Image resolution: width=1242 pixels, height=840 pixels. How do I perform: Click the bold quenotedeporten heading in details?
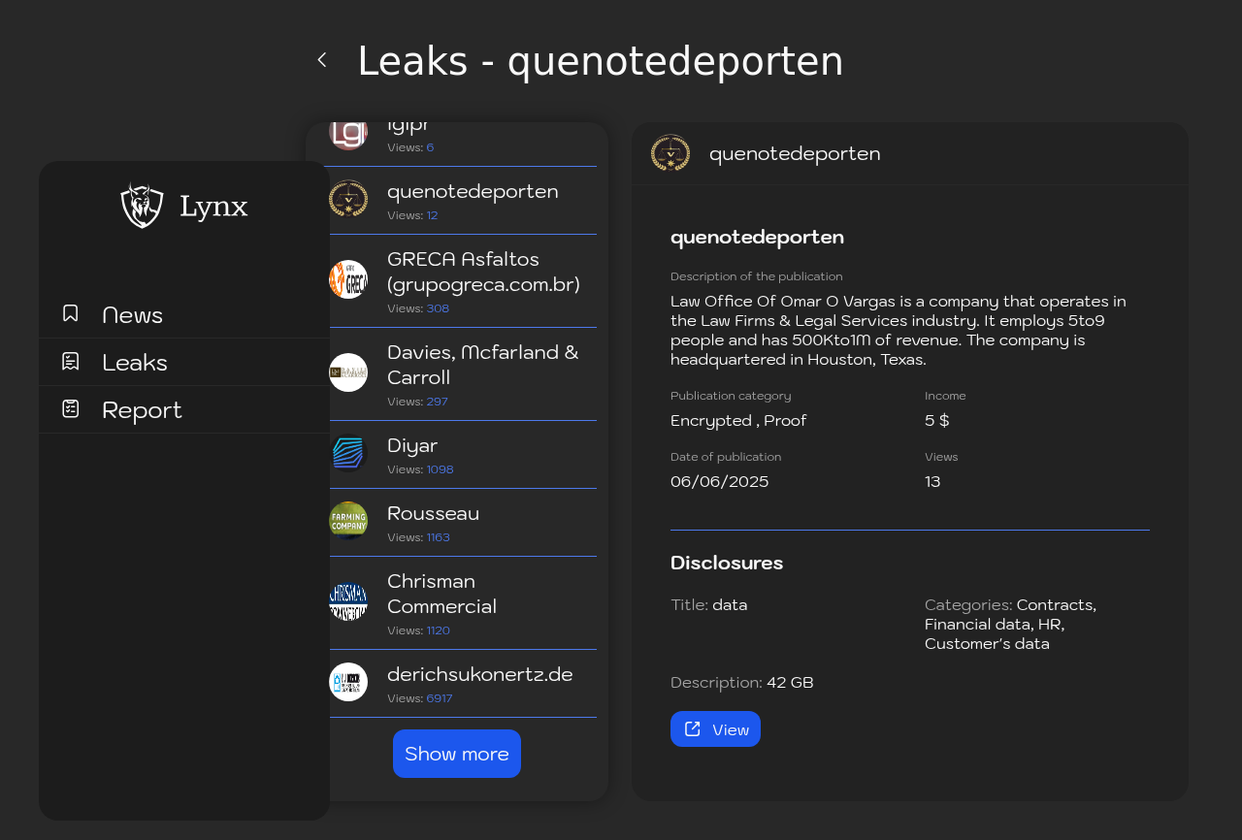click(757, 237)
